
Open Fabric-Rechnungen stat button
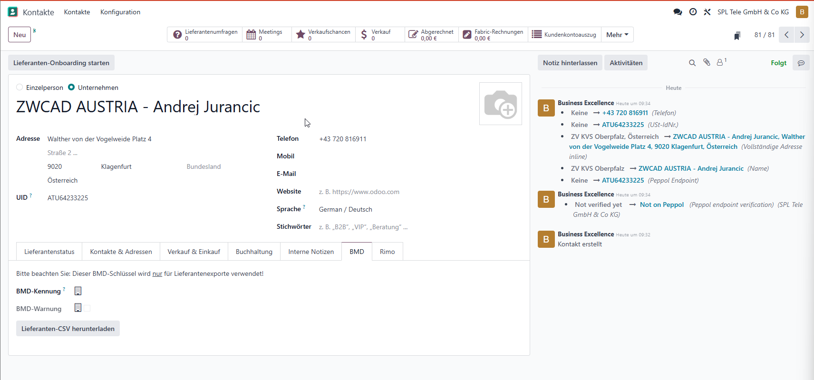pos(493,35)
